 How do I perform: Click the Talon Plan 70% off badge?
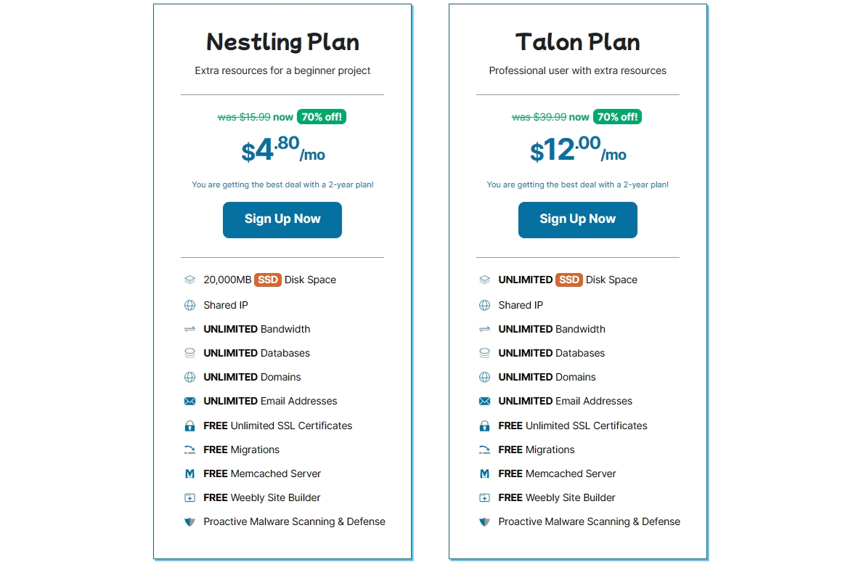click(617, 117)
